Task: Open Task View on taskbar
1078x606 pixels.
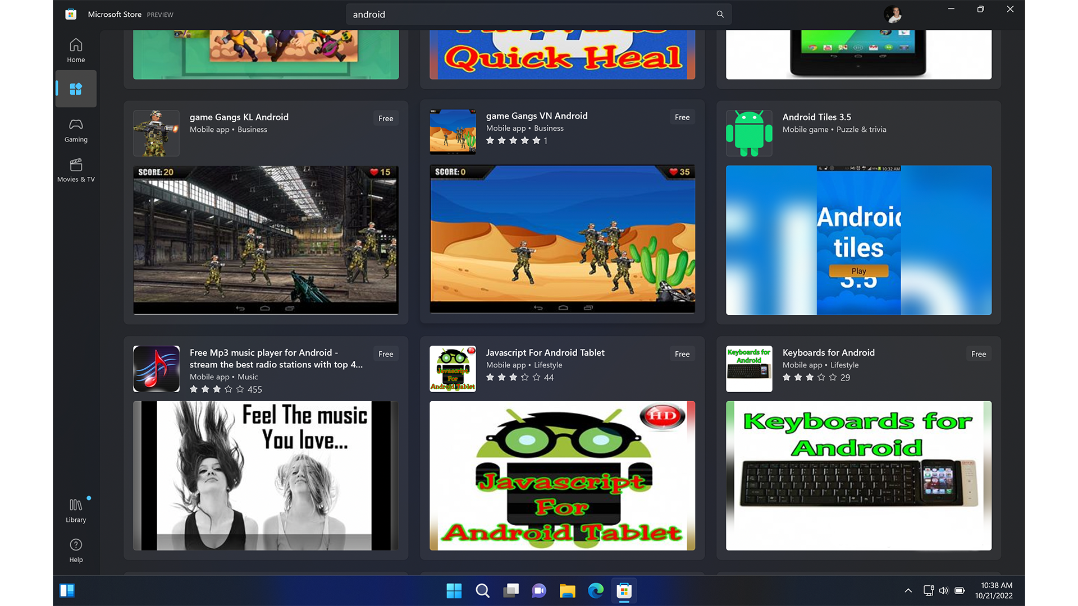Action: click(511, 591)
